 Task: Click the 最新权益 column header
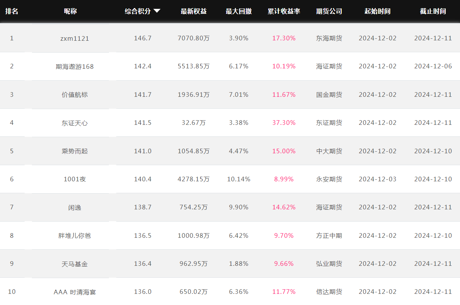pos(194,11)
